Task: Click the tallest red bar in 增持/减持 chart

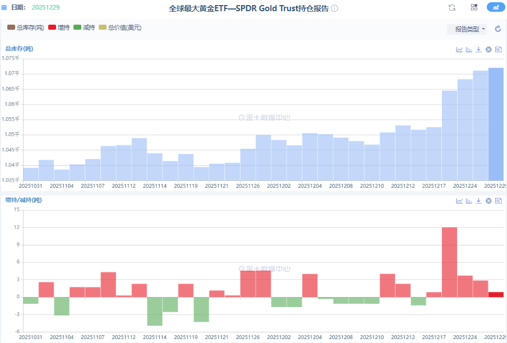Action: click(449, 261)
